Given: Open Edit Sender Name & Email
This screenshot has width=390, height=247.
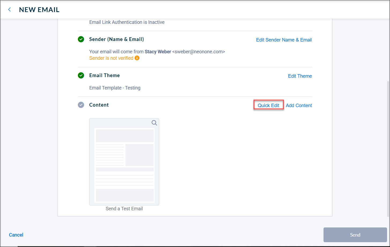Looking at the screenshot, I should tap(284, 40).
